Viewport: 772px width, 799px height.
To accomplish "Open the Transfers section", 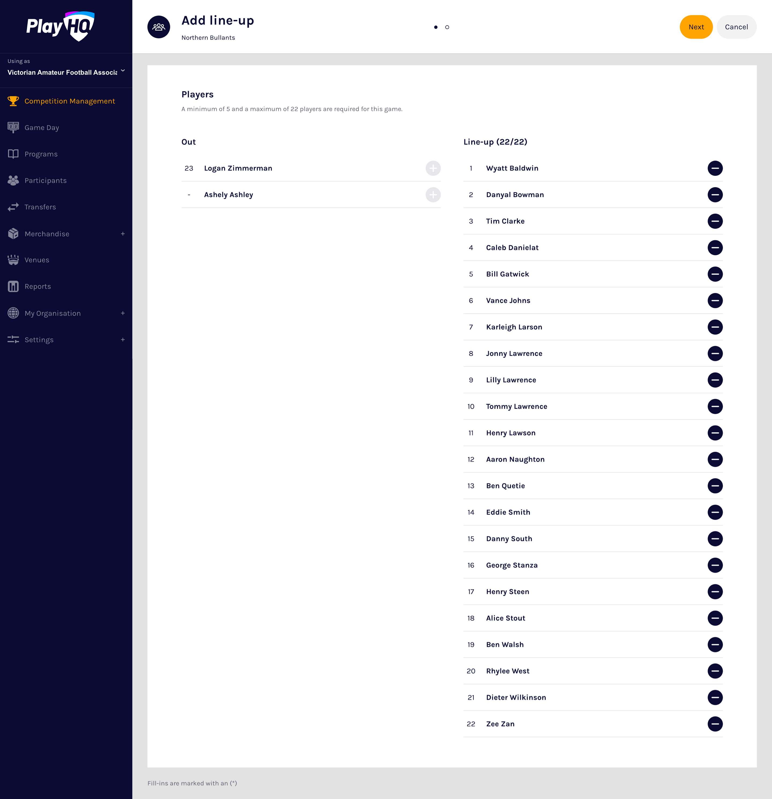I will click(40, 207).
